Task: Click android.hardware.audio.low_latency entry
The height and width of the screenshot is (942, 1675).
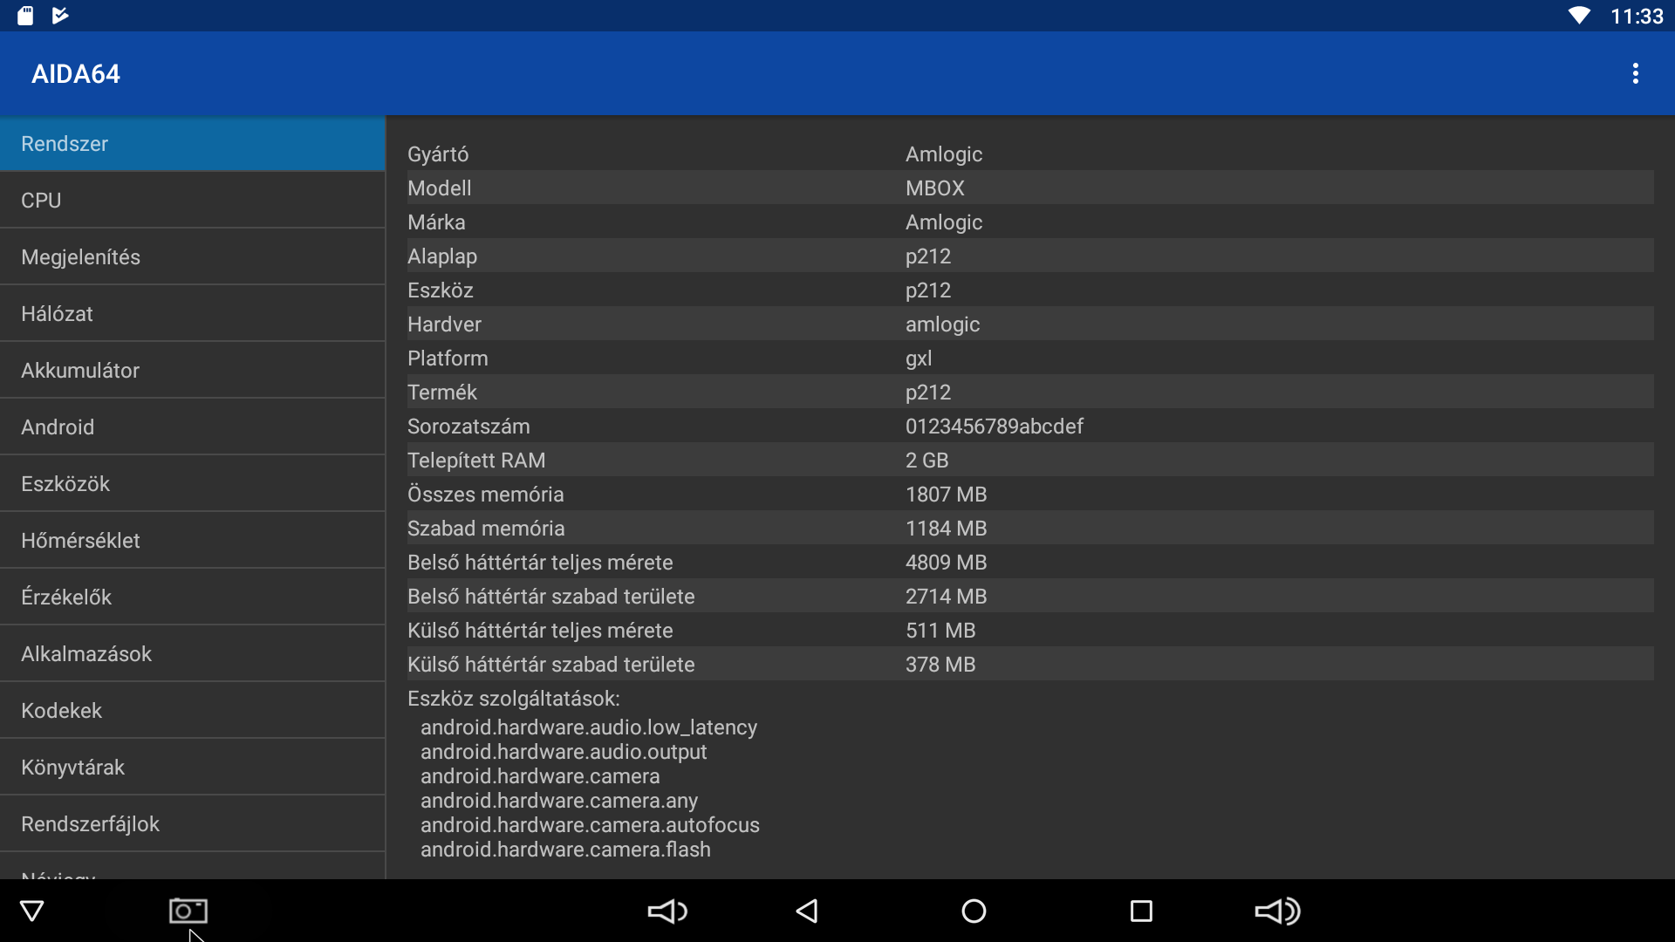Action: (589, 727)
